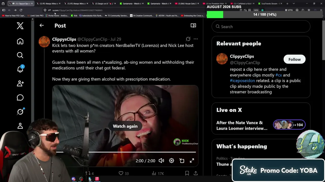
Task: Click the @ClippyCanClip handle on the post
Action: coord(92,39)
